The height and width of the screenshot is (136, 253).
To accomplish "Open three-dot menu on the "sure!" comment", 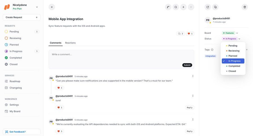I will 193,96.
